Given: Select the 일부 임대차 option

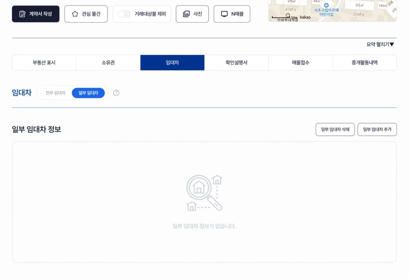Looking at the screenshot, I should point(88,93).
